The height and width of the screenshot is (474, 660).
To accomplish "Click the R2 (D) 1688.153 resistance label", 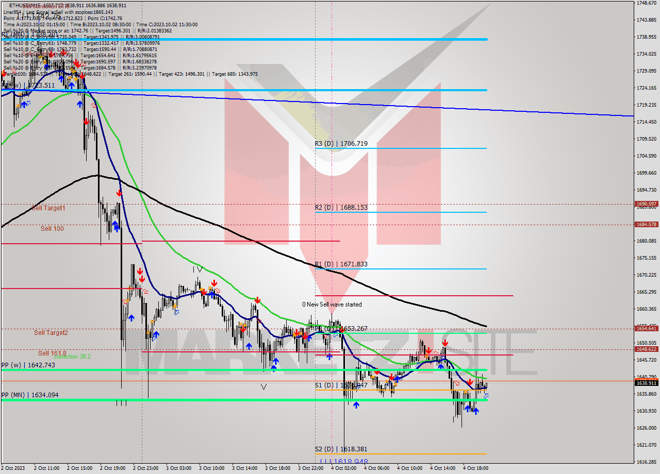I will point(341,208).
